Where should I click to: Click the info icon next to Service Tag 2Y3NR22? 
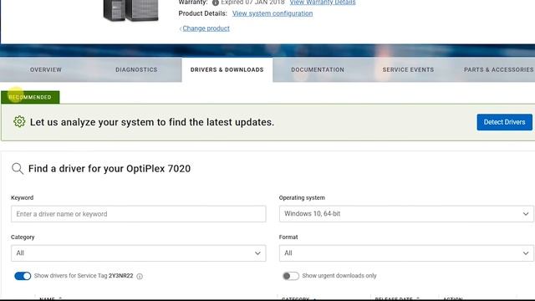click(140, 276)
